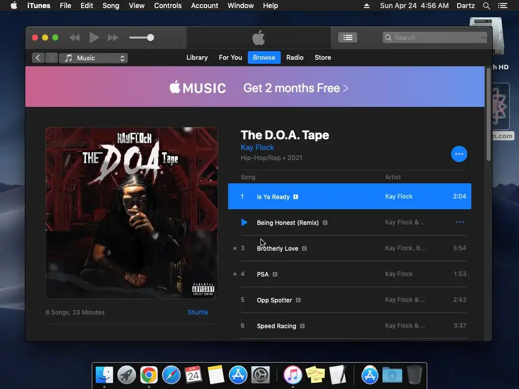
Task: Shuffle the album songs
Action: [x=198, y=312]
